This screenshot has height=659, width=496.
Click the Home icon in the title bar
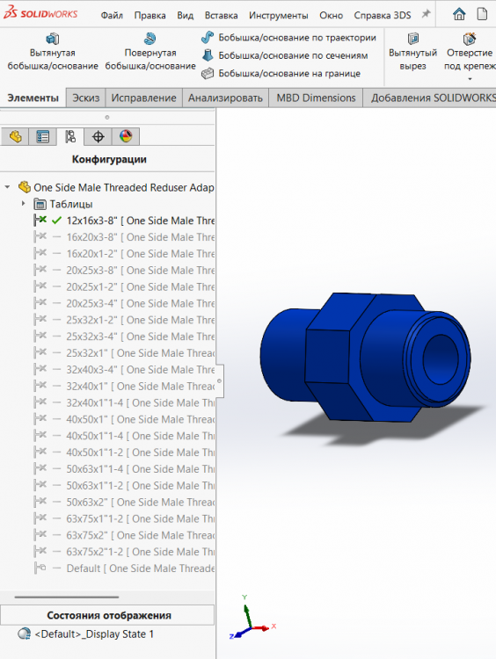click(x=459, y=14)
